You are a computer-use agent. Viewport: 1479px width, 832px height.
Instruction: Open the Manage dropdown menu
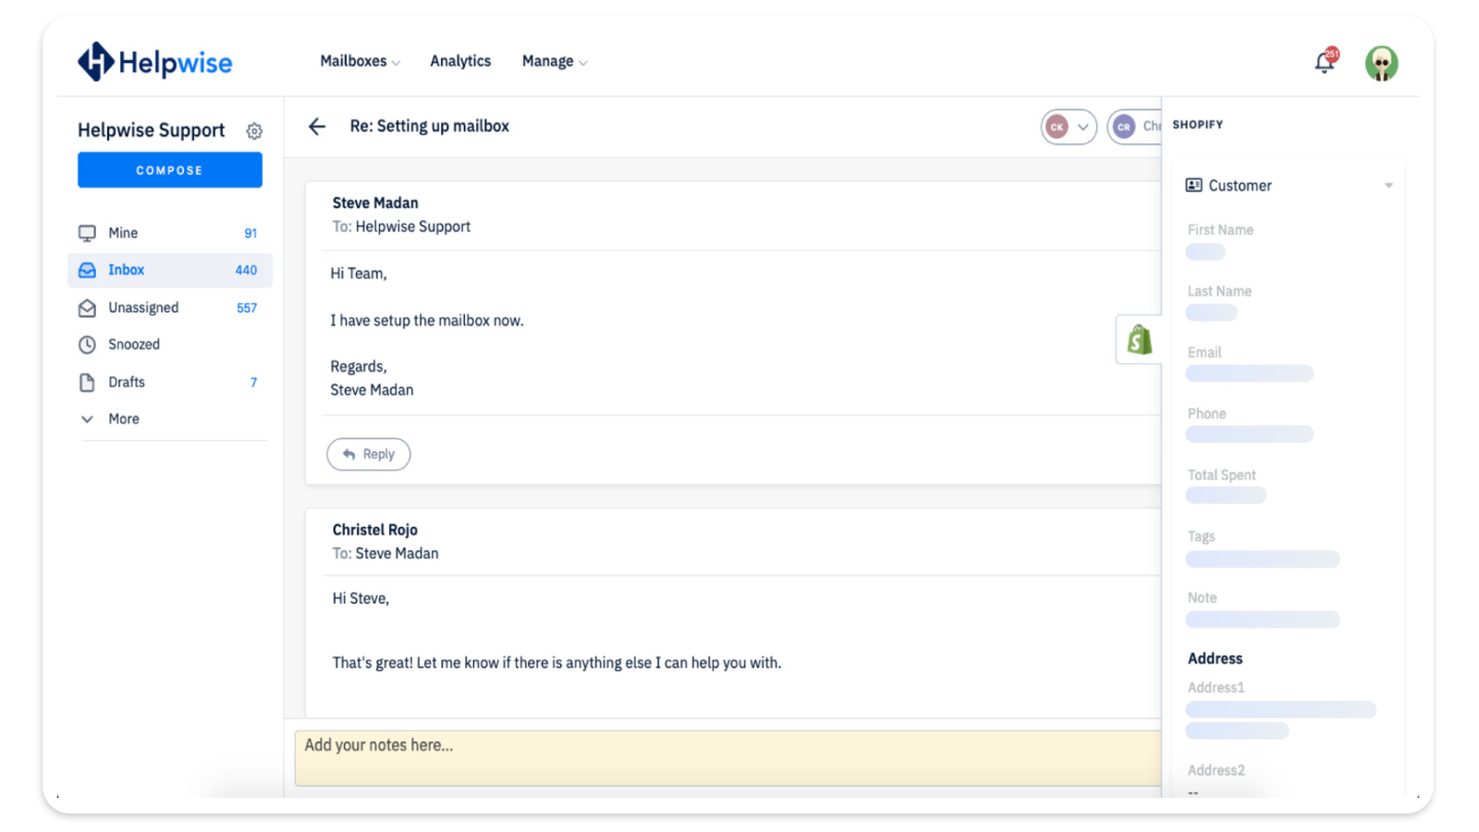point(555,61)
